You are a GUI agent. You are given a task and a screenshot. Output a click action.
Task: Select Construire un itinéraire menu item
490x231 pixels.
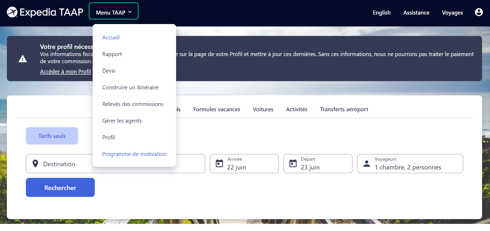click(130, 87)
